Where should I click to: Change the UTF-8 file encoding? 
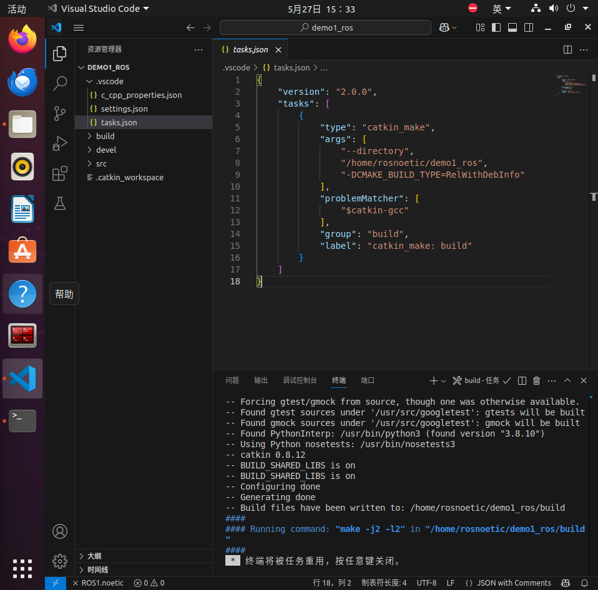click(426, 583)
